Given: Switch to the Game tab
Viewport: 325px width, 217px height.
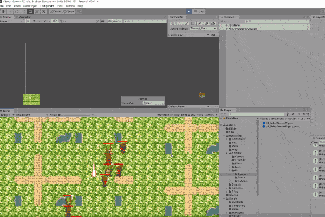Looking at the screenshot, I should click(7, 110).
